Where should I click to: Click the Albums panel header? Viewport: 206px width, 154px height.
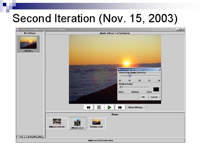[115, 114]
